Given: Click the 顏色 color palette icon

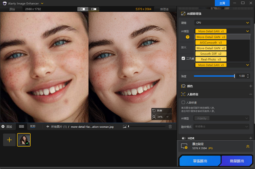Looking at the screenshot, I should (x=183, y=86).
